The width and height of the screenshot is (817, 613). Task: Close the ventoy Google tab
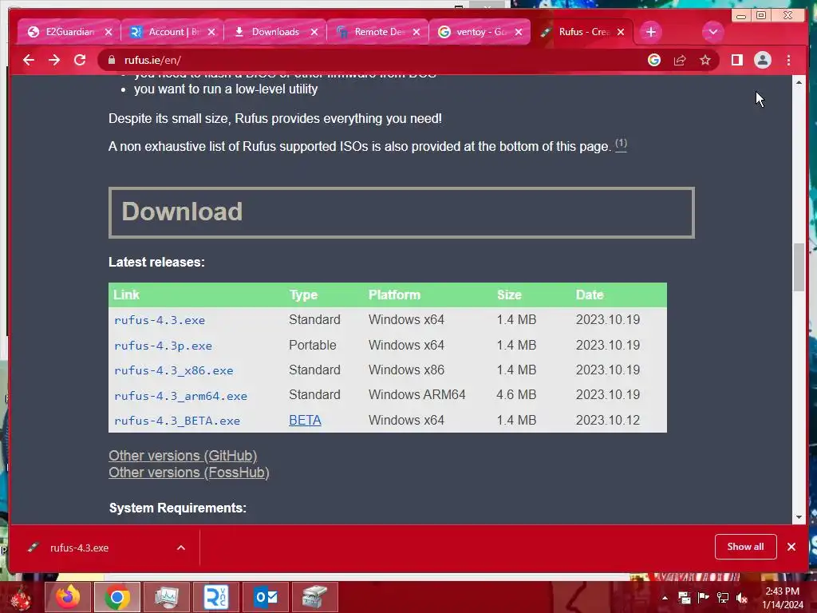(519, 32)
